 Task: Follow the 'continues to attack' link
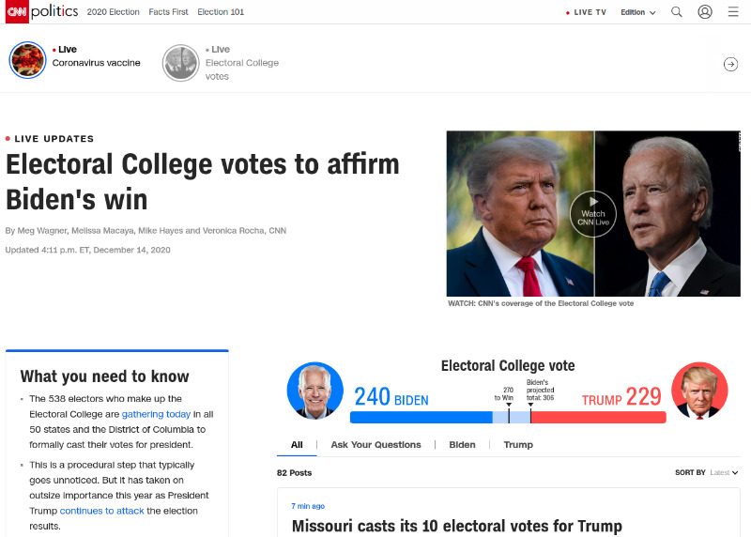[101, 511]
